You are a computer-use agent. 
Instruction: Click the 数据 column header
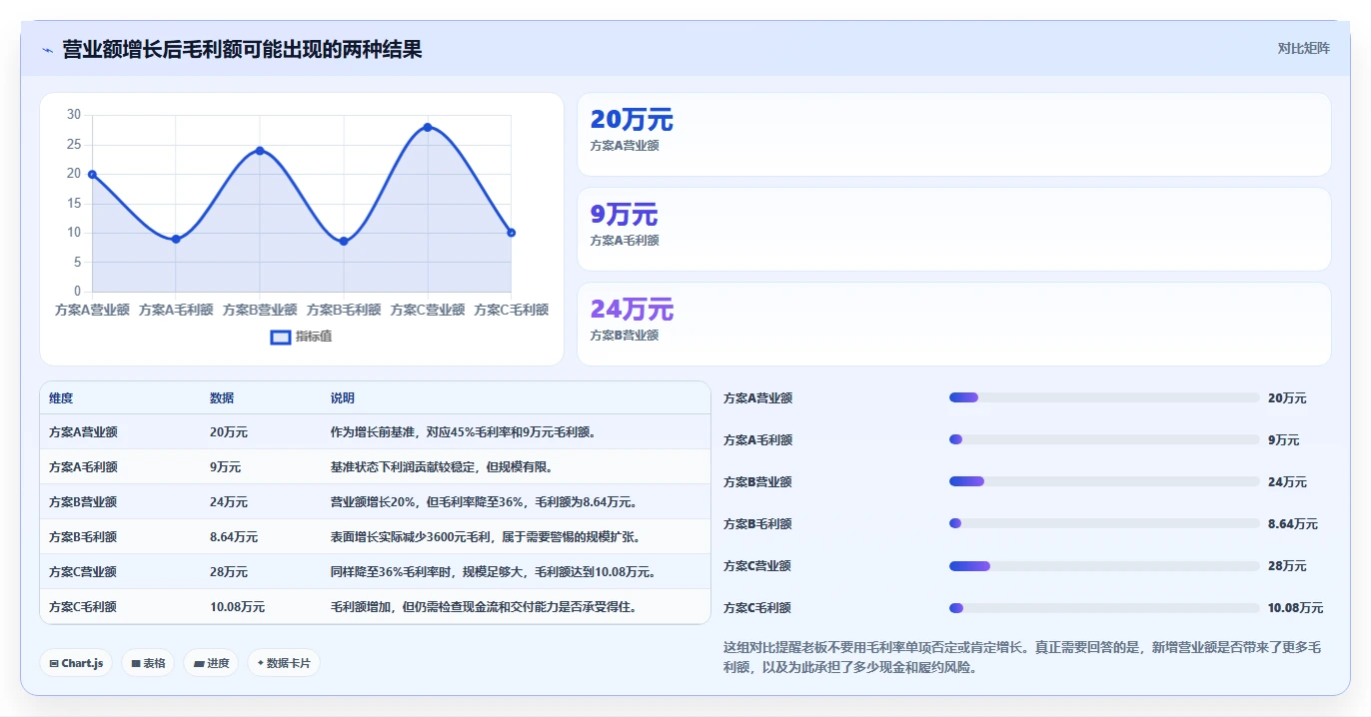pyautogui.click(x=222, y=398)
